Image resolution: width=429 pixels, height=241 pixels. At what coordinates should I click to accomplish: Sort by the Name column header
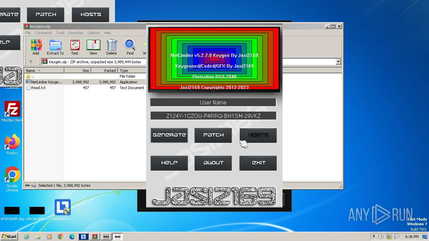pyautogui.click(x=44, y=71)
